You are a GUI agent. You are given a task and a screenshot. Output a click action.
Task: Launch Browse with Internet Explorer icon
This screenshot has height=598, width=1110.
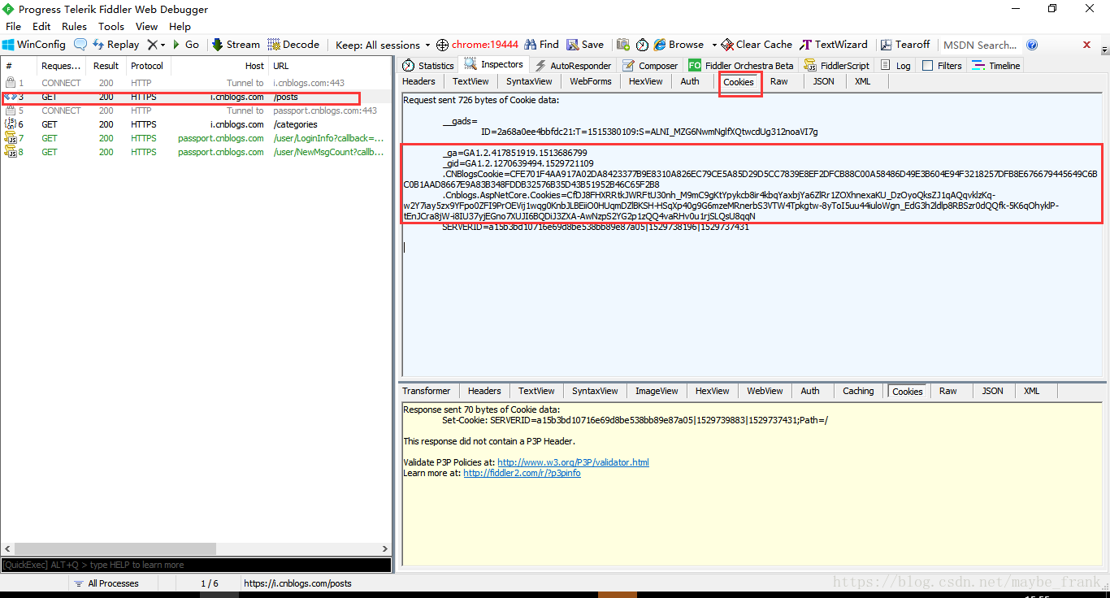point(679,45)
